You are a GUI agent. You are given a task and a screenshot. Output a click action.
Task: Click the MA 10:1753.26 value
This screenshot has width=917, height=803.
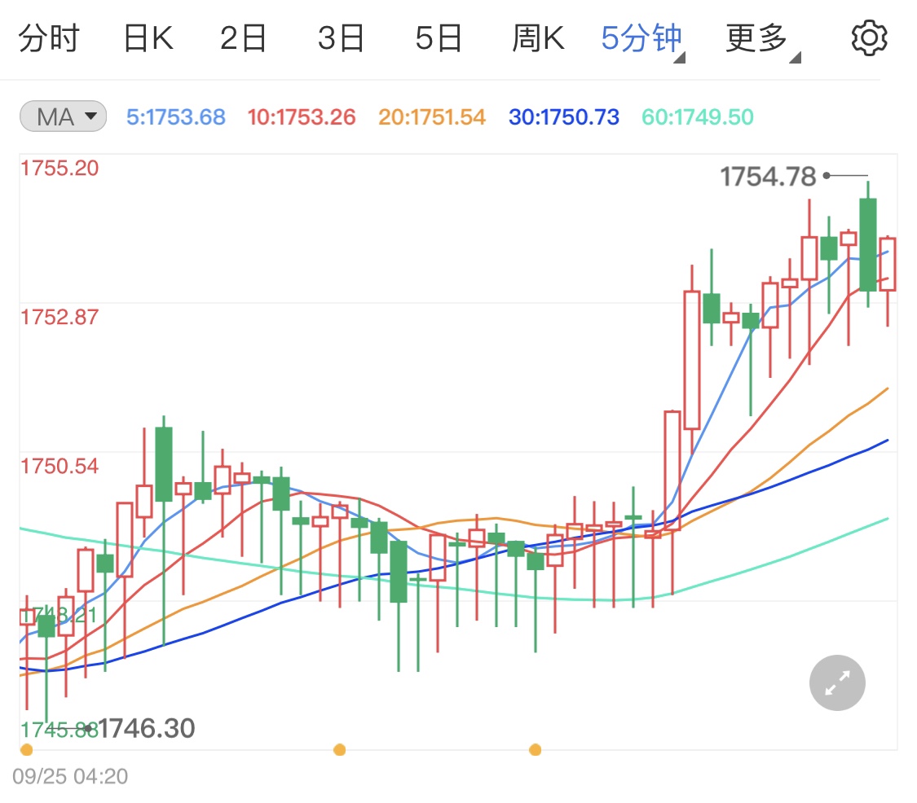[x=301, y=117]
